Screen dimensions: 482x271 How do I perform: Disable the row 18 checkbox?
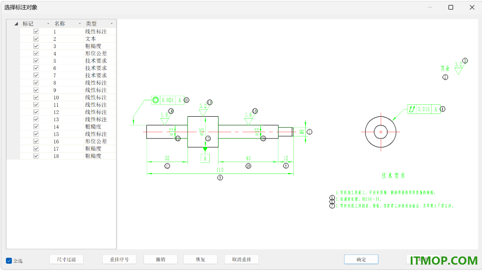coord(36,156)
